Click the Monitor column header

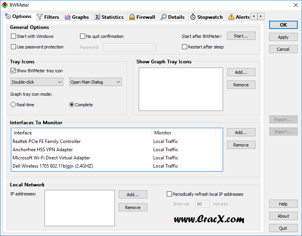(184, 133)
